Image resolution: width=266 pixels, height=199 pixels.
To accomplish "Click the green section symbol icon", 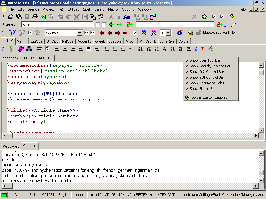I will (x=11, y=49).
